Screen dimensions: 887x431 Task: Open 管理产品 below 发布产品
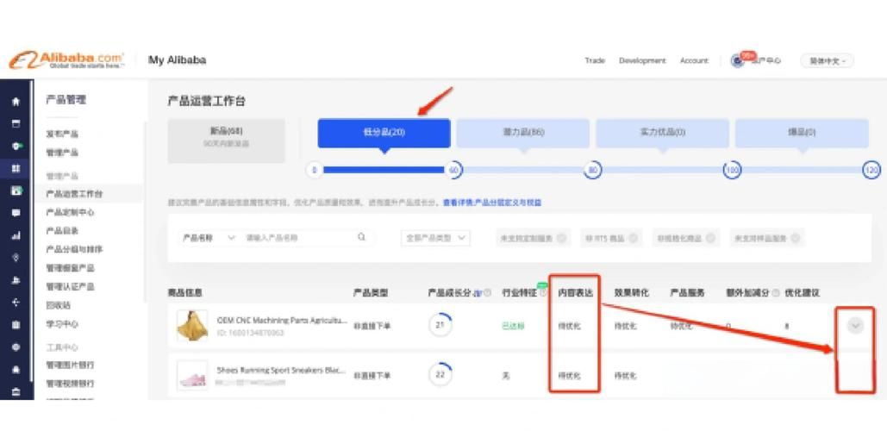(62, 153)
